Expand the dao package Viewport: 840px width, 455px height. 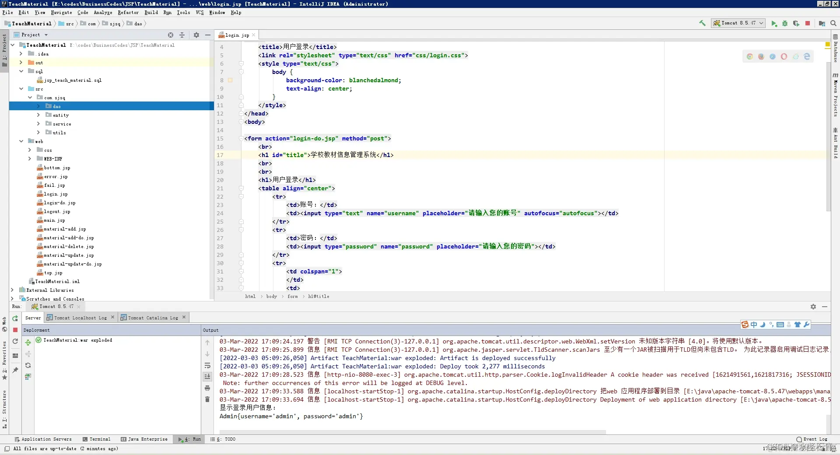[x=38, y=106]
